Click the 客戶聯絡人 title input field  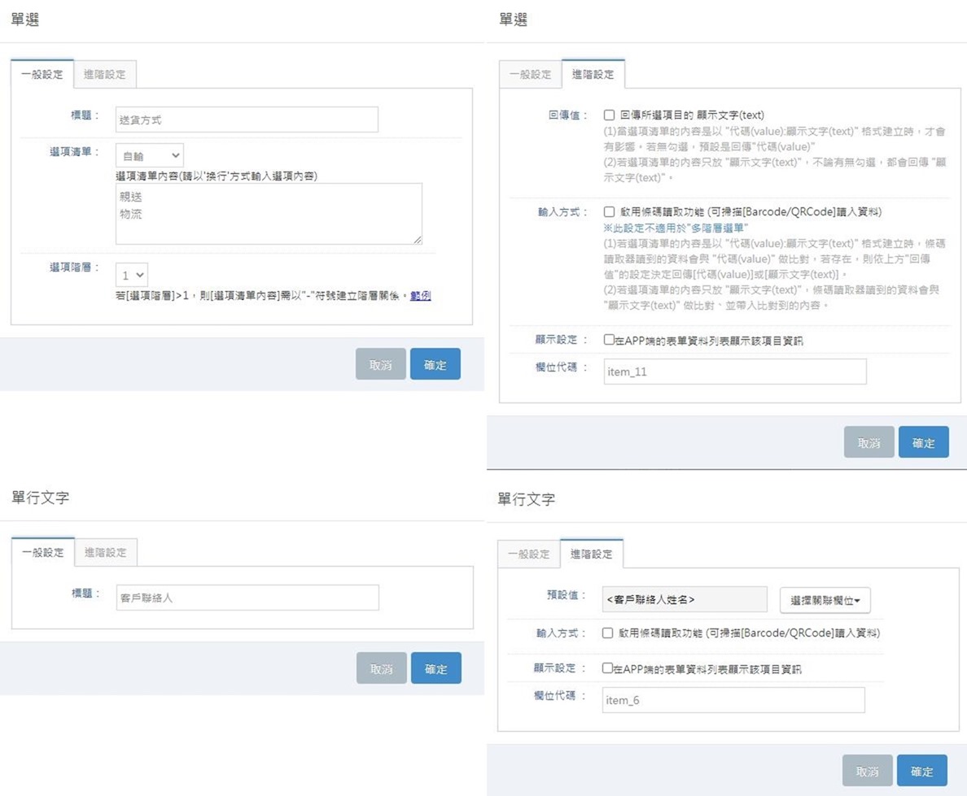point(247,598)
